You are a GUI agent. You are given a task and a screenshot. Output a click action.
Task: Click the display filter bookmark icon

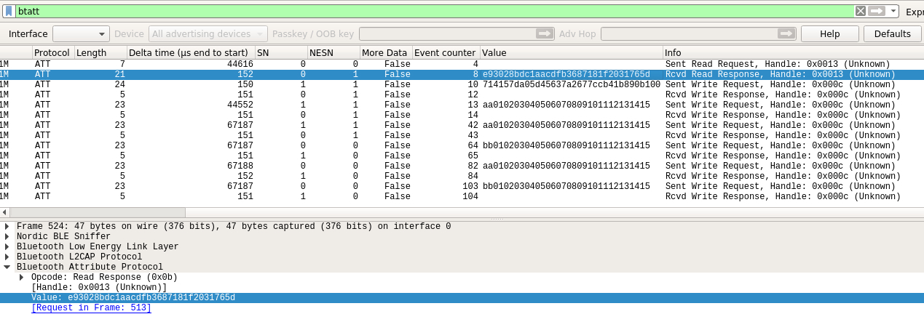pyautogui.click(x=8, y=11)
